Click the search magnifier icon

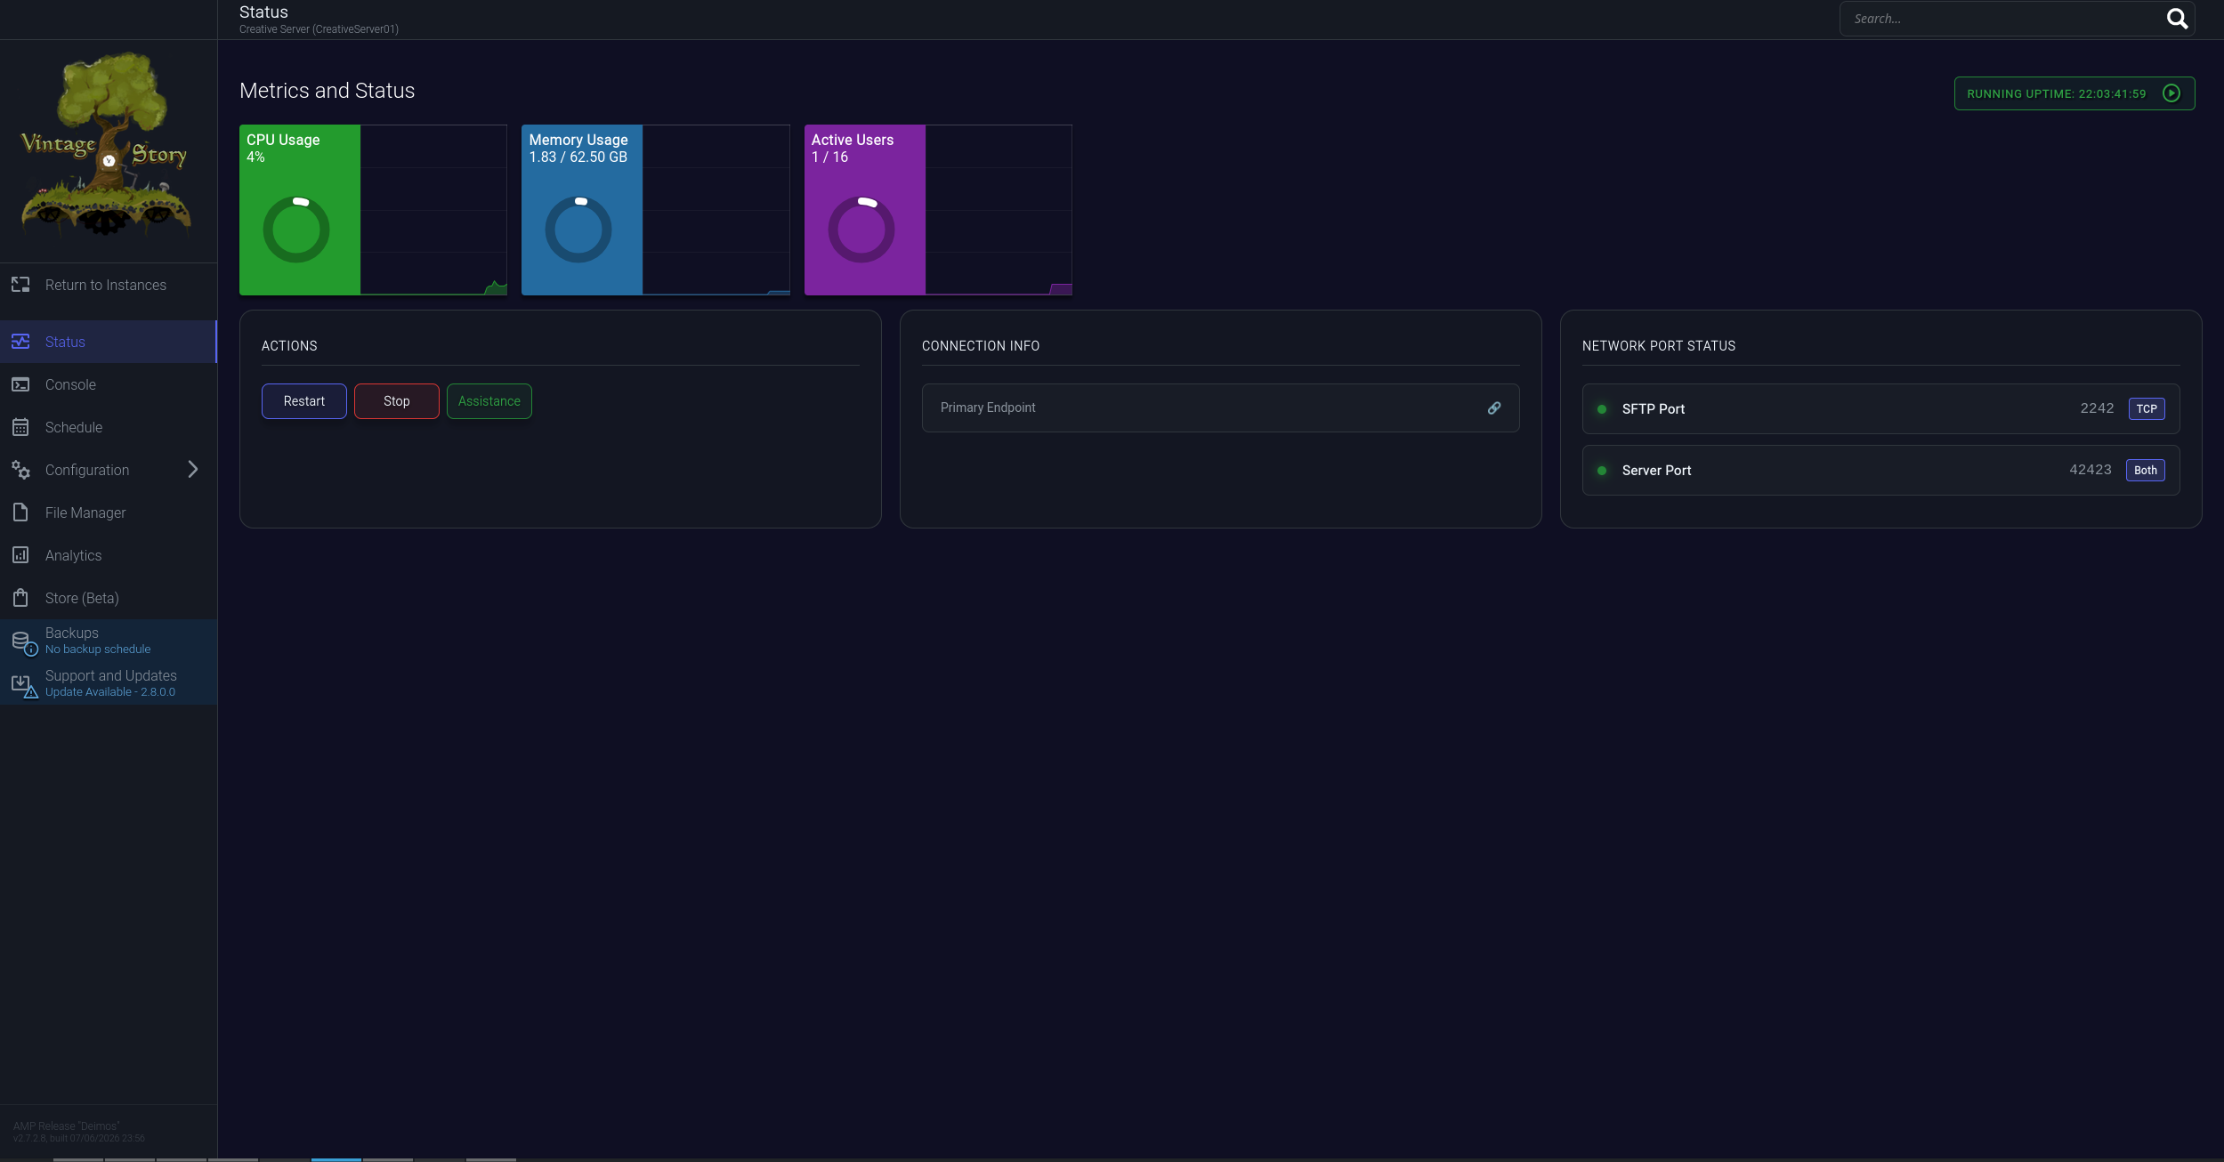(2177, 19)
